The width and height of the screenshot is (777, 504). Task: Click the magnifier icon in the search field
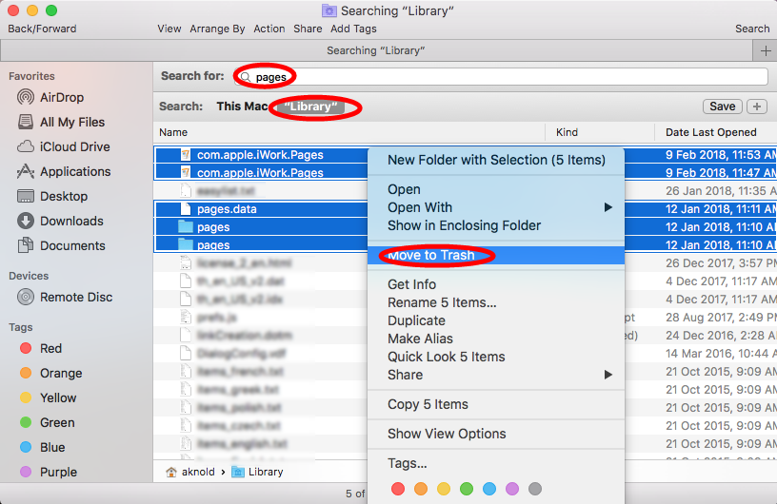coord(246,77)
